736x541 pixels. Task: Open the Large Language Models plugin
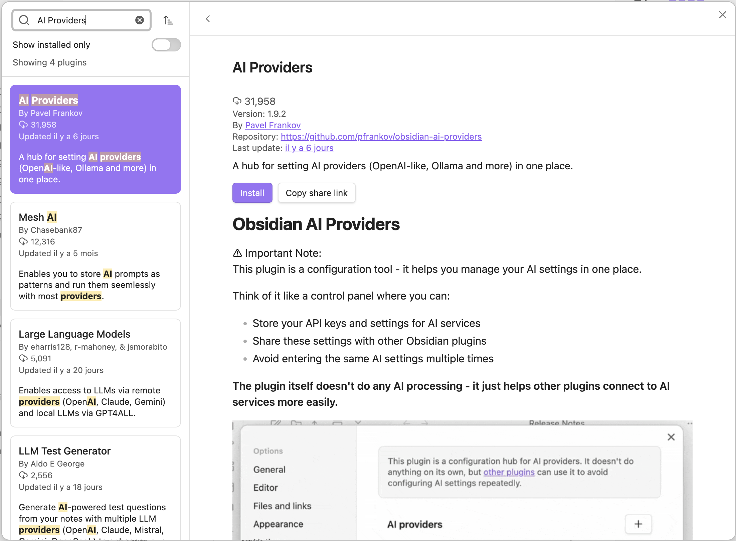click(96, 373)
